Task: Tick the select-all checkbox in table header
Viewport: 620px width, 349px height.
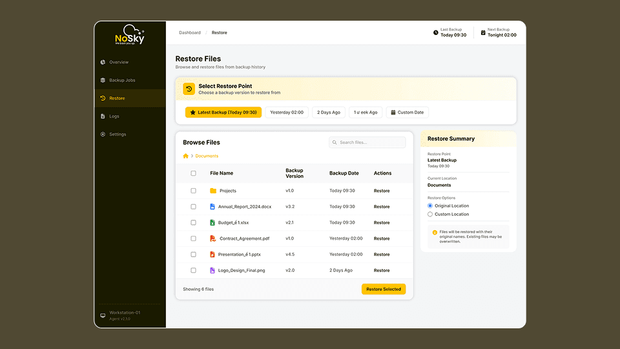Action: [x=193, y=173]
